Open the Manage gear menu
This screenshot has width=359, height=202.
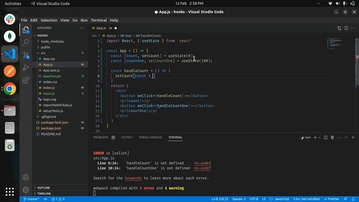[x=26, y=190]
